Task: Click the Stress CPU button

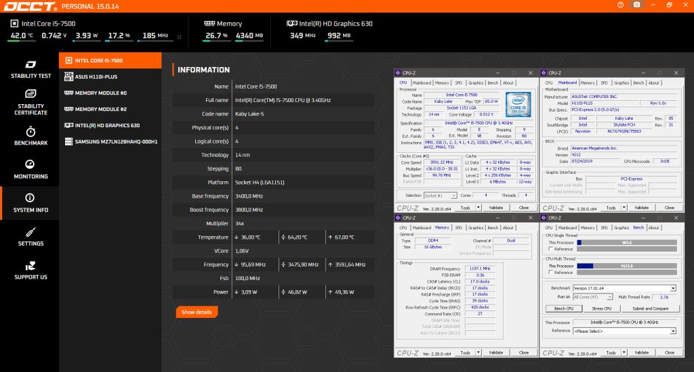Action: [602, 308]
